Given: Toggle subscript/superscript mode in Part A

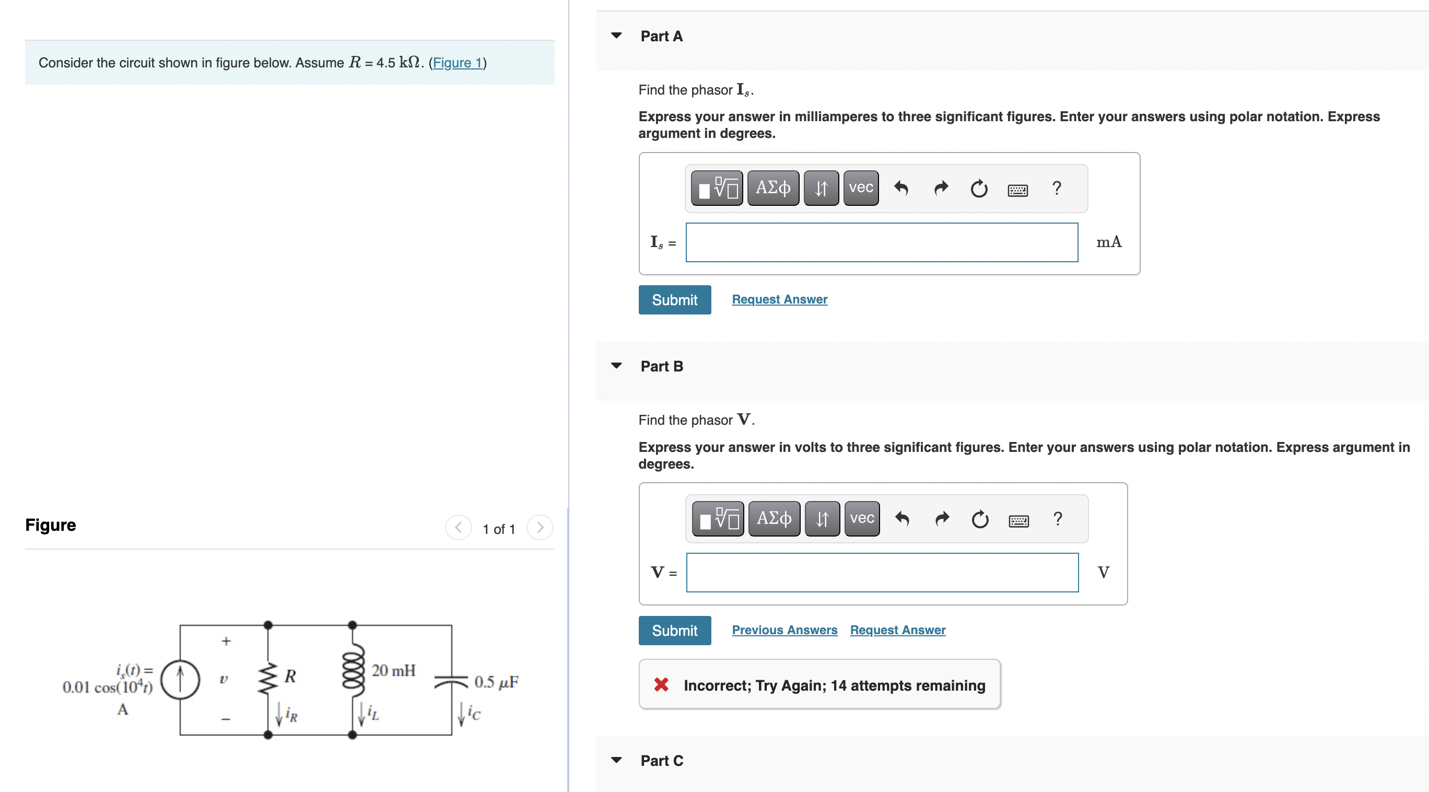Looking at the screenshot, I should (821, 188).
